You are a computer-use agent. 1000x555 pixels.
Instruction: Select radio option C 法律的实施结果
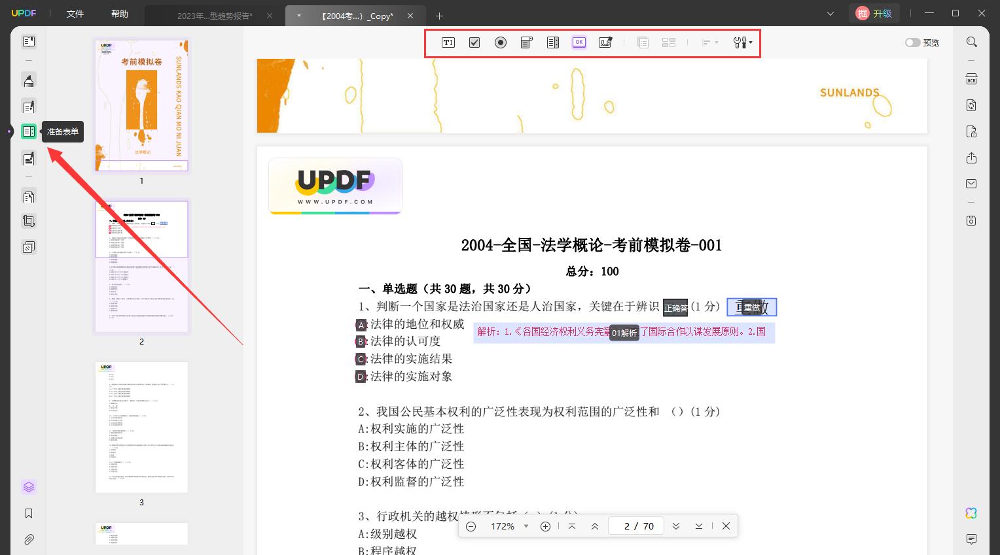361,359
